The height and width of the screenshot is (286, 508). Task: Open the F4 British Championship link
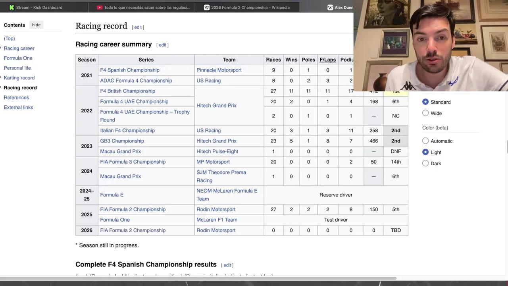(128, 91)
